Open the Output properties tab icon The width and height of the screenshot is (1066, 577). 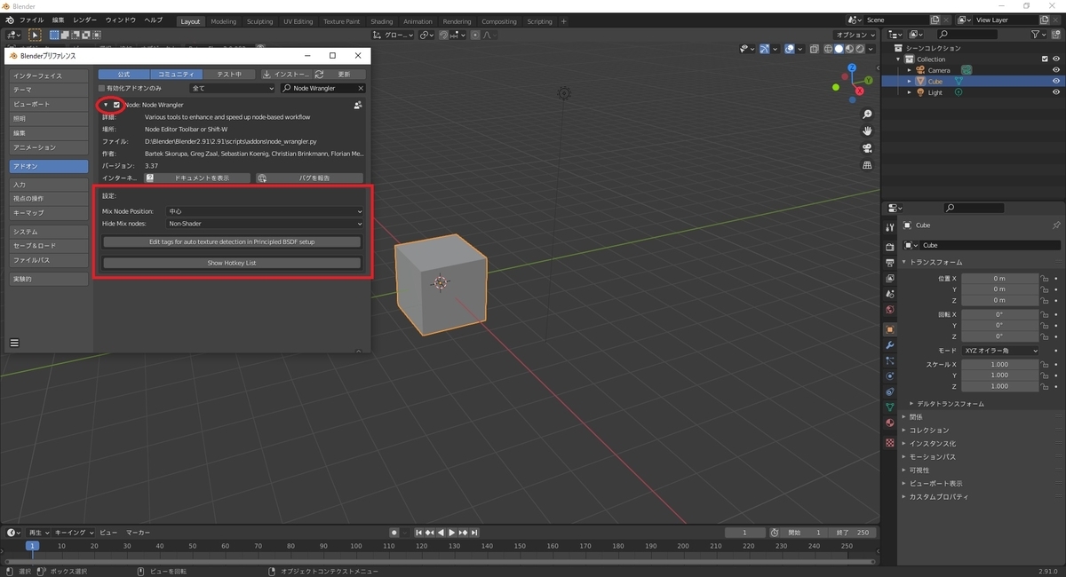[889, 263]
